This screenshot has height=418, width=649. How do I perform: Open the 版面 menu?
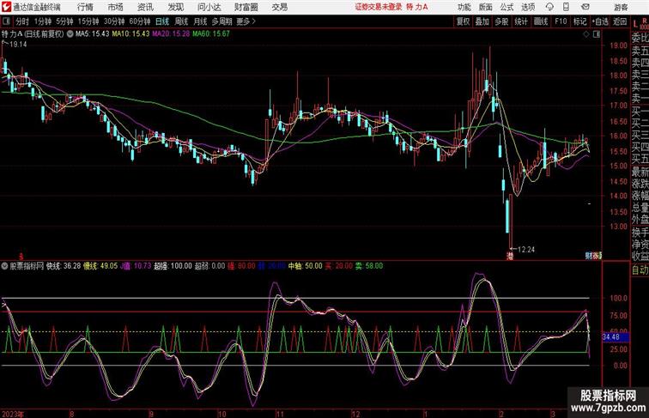click(486, 7)
